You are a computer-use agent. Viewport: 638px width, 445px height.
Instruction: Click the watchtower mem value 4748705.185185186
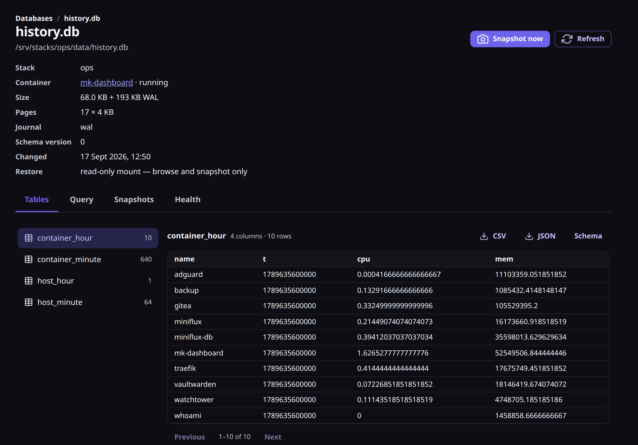pos(528,399)
